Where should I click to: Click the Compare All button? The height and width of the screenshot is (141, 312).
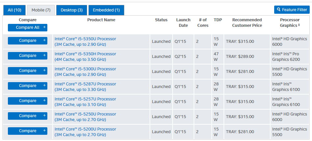point(28,27)
